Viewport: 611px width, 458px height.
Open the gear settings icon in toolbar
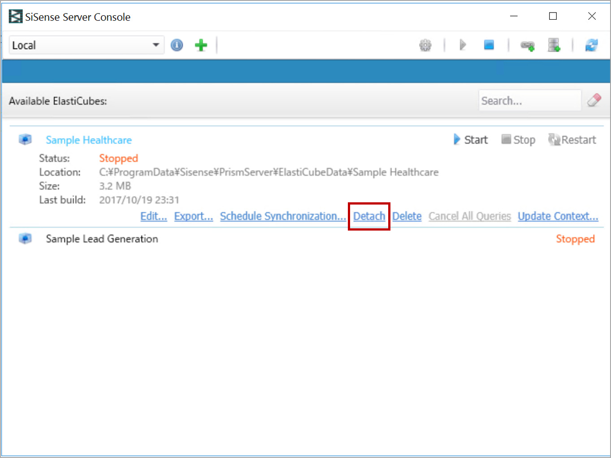[x=425, y=45]
